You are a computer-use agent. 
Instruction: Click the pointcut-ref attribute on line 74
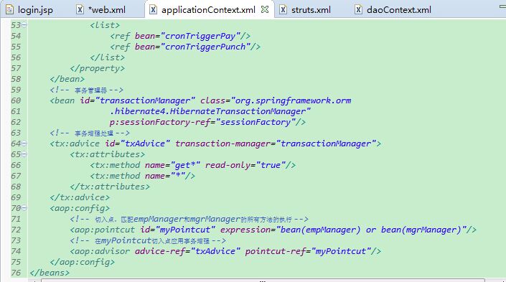point(276,251)
